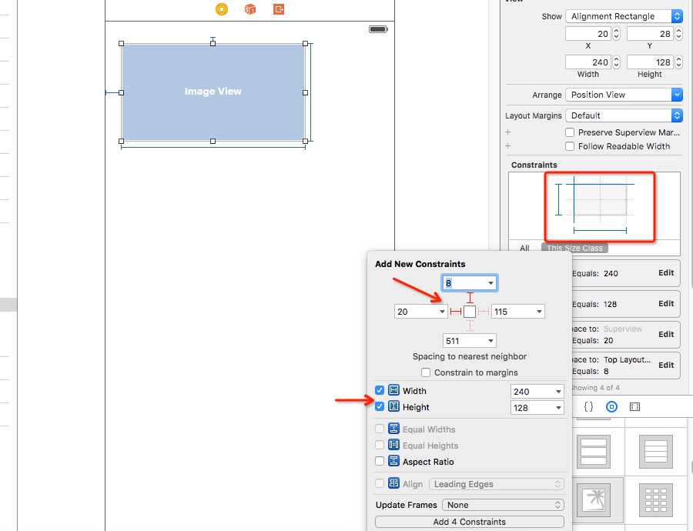Click the Y position stepper

pos(679,34)
